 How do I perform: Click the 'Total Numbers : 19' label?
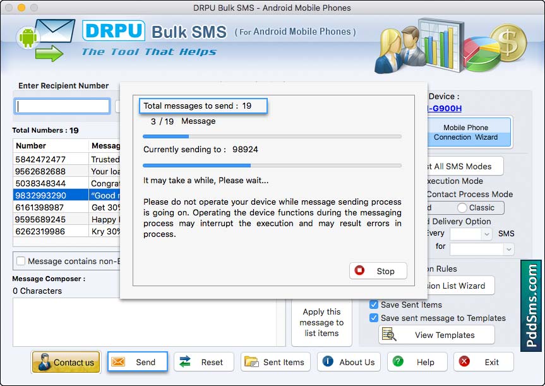(45, 130)
